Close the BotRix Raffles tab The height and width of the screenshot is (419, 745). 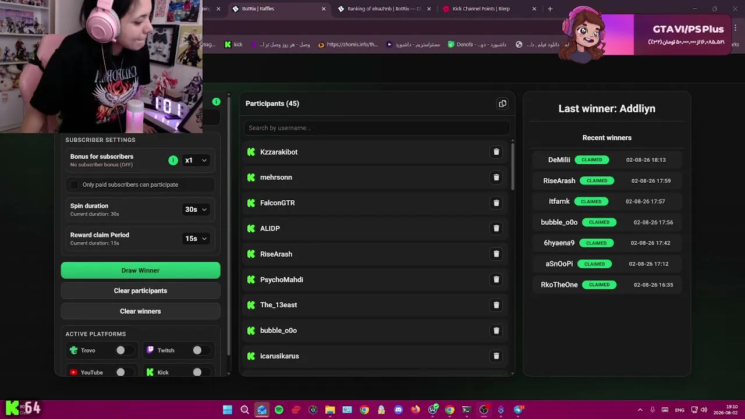(x=324, y=9)
